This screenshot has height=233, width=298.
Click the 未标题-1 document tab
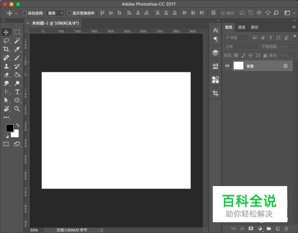tap(55, 23)
